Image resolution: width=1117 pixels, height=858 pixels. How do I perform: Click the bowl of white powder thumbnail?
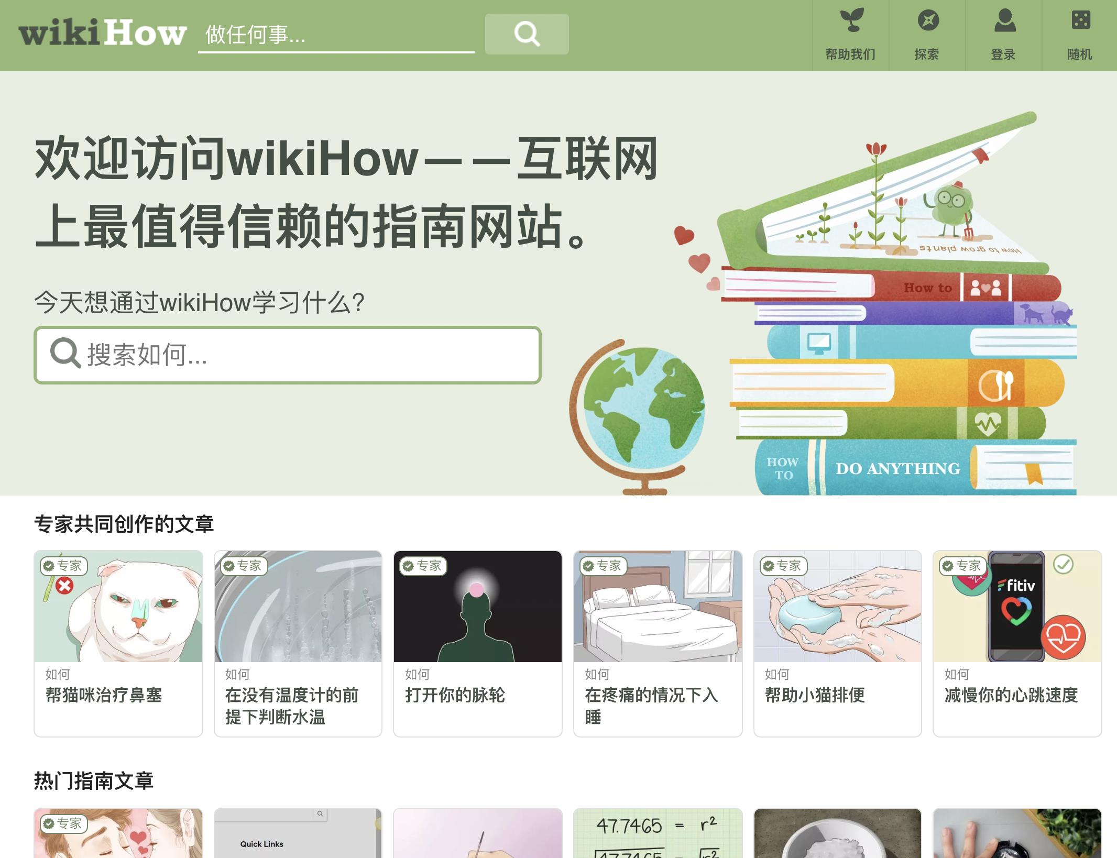[x=838, y=833]
